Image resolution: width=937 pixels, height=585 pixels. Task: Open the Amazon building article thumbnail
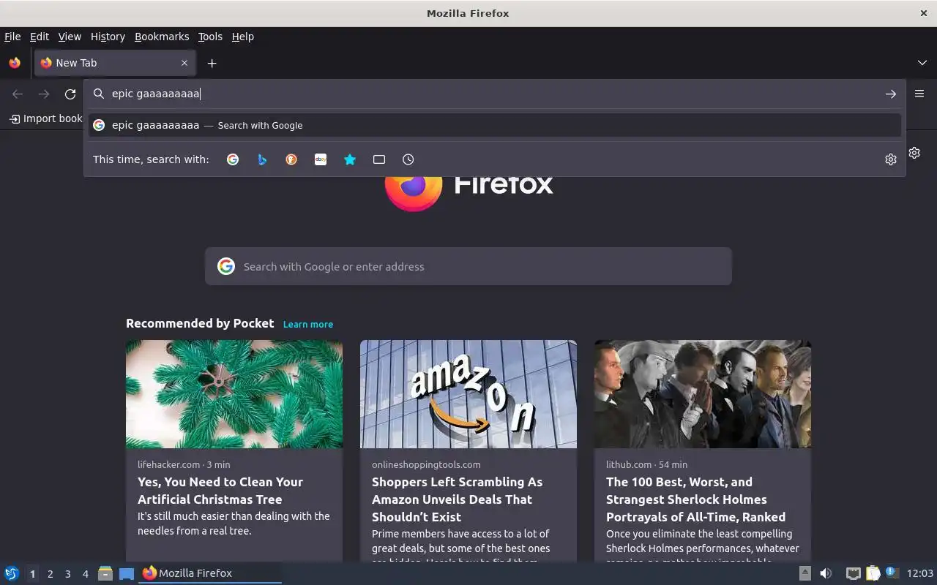click(x=468, y=394)
